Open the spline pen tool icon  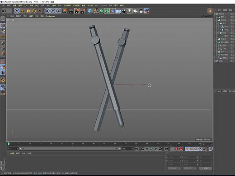96,11
